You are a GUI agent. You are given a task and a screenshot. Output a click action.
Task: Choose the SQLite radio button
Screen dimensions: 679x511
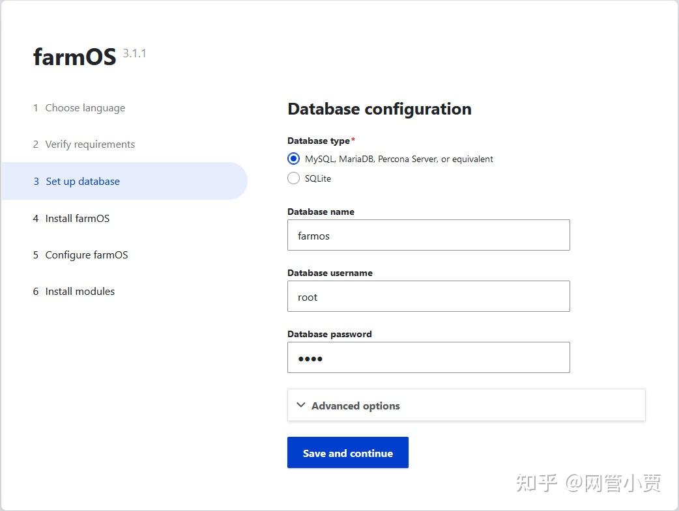(x=294, y=178)
